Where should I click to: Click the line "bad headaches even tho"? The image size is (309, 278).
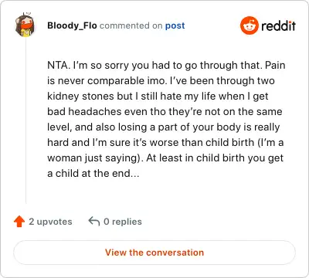pos(165,112)
